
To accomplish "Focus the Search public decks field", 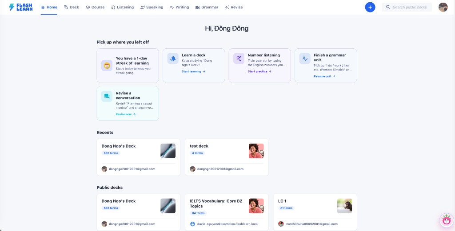I will click(x=407, y=7).
